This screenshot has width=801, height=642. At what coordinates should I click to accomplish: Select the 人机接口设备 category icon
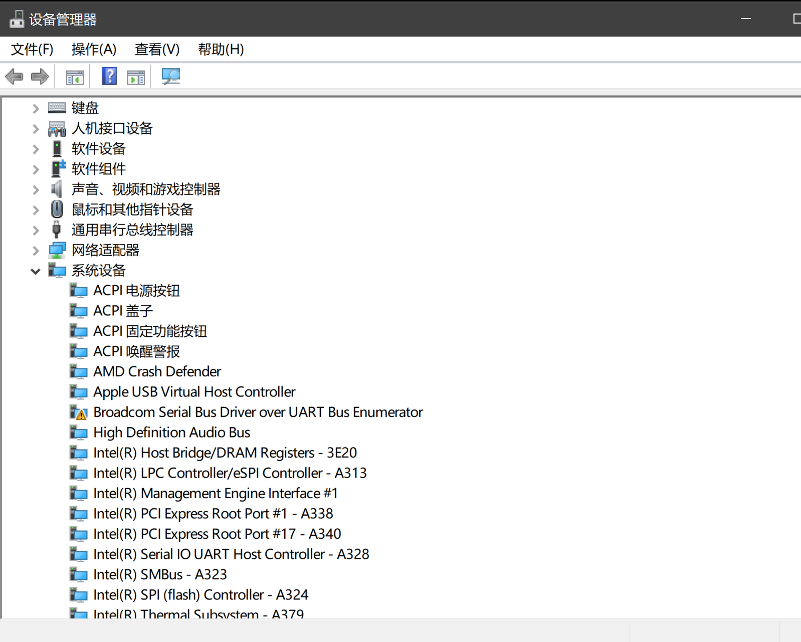(x=57, y=129)
